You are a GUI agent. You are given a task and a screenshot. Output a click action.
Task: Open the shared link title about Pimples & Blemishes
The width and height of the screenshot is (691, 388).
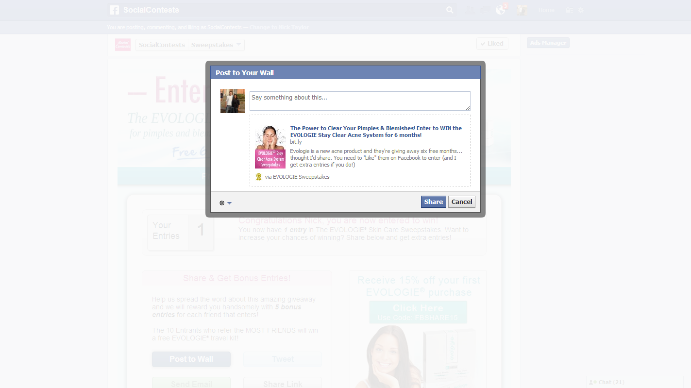pyautogui.click(x=376, y=132)
